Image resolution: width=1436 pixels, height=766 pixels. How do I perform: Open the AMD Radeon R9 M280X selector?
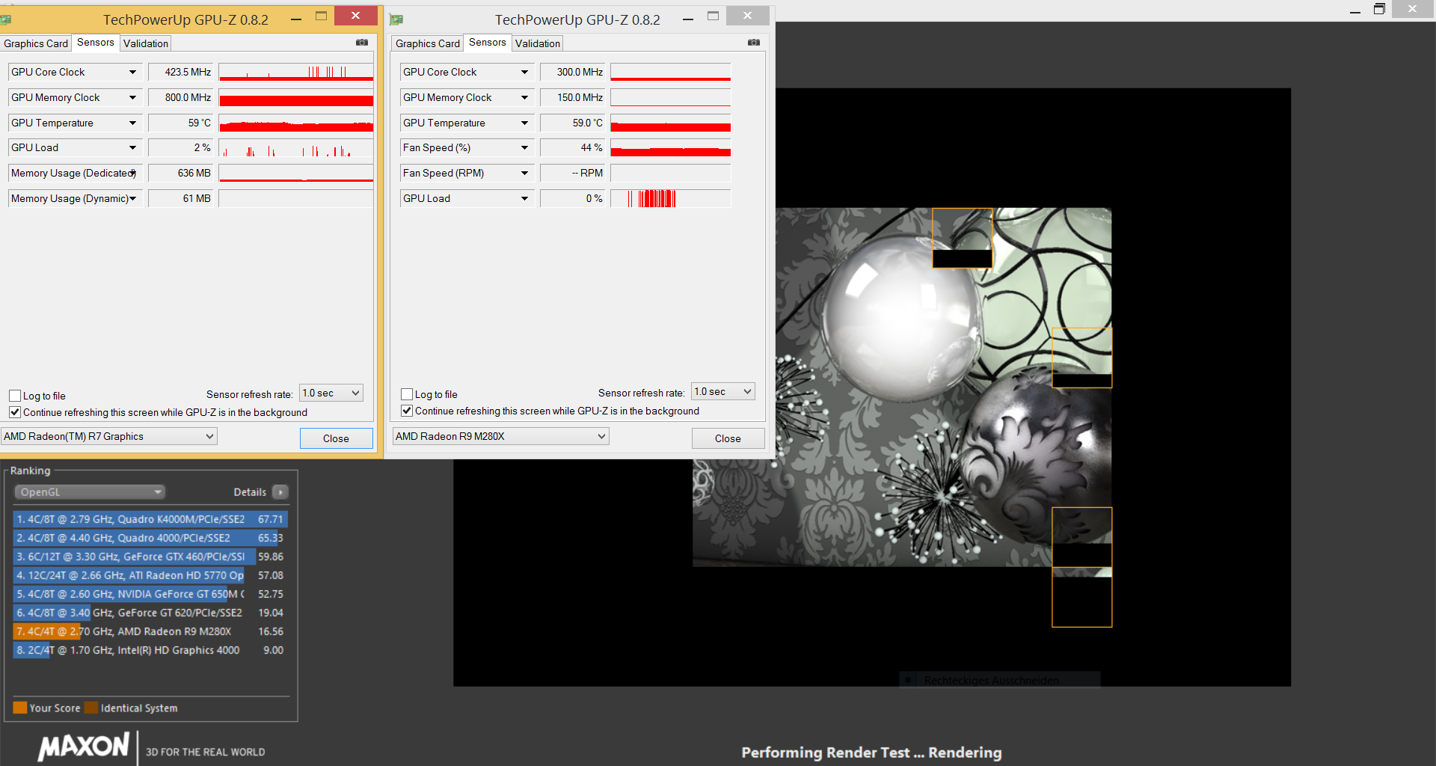tap(501, 436)
